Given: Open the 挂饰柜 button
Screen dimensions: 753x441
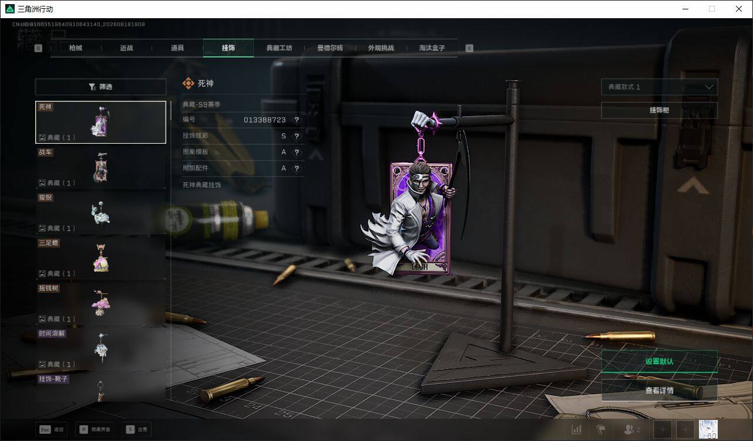Looking at the screenshot, I should pyautogui.click(x=659, y=110).
